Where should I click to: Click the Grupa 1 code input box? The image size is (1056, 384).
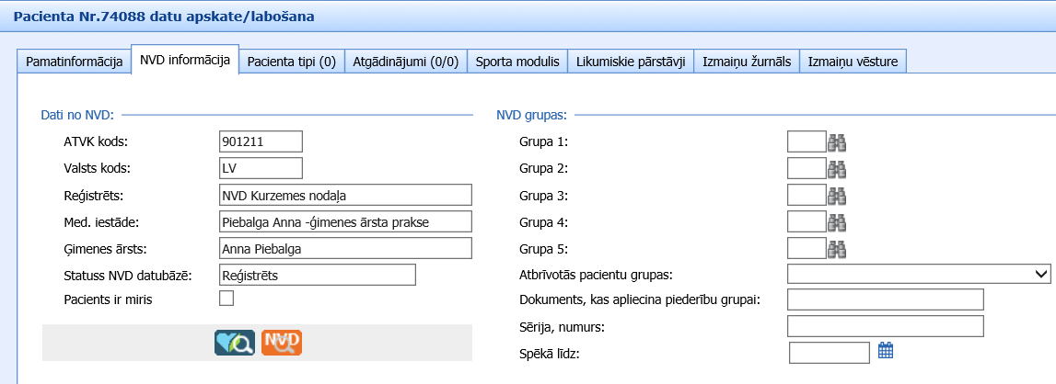[x=807, y=141]
